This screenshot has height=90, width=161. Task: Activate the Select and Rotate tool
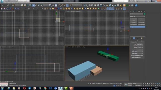pyautogui.click(x=36, y=5)
